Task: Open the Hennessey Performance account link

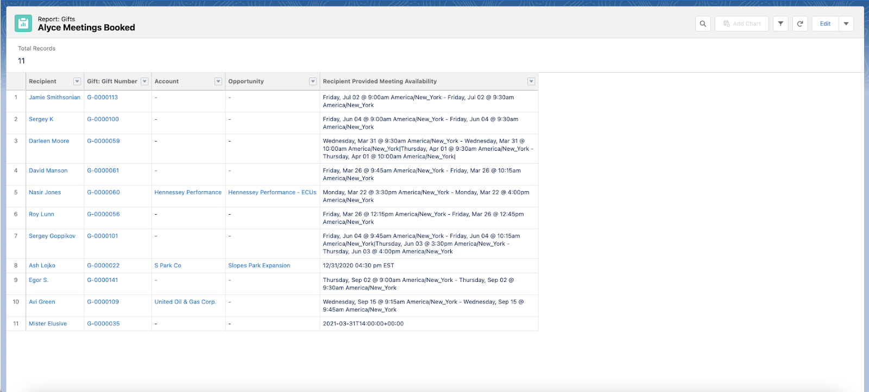Action: [x=188, y=192]
